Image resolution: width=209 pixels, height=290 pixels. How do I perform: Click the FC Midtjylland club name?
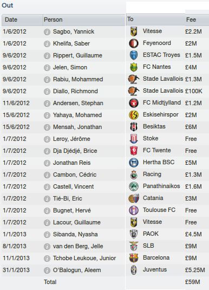162,102
